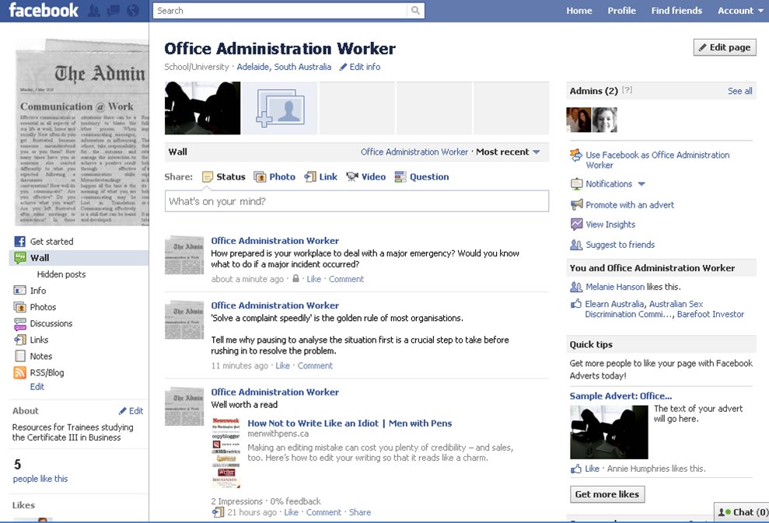Open the notifications globe icon
The width and height of the screenshot is (769, 523).
pos(133,11)
